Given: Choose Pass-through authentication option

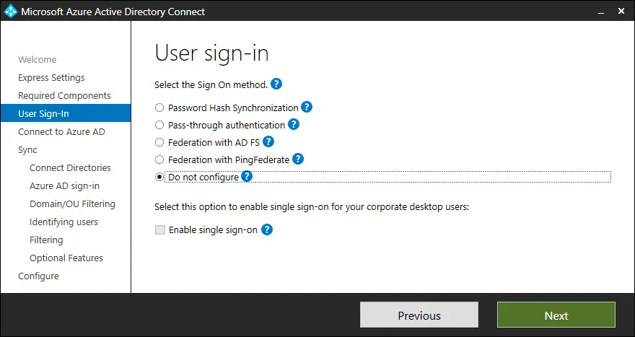Looking at the screenshot, I should (159, 125).
